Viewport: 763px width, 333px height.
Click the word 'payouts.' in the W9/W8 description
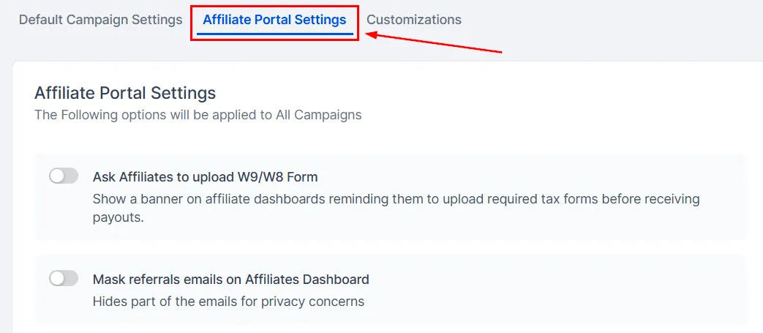[119, 217]
